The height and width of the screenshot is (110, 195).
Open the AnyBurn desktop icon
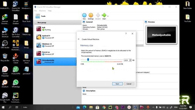pos(5,83)
